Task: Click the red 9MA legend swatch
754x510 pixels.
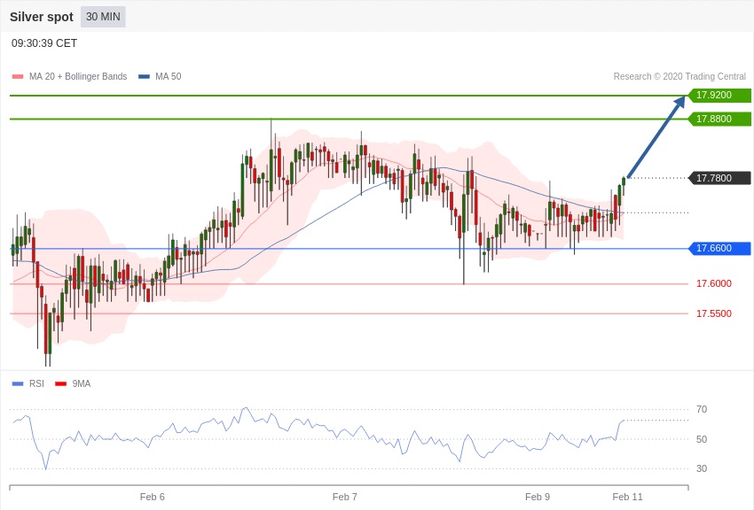Action: (x=61, y=383)
